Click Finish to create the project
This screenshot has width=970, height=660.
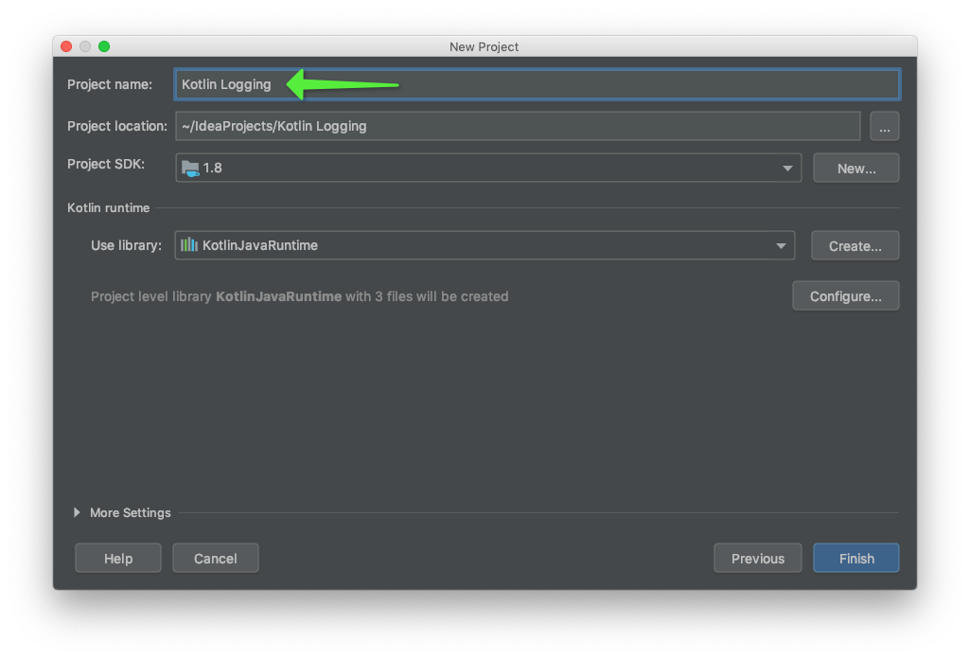tap(855, 559)
